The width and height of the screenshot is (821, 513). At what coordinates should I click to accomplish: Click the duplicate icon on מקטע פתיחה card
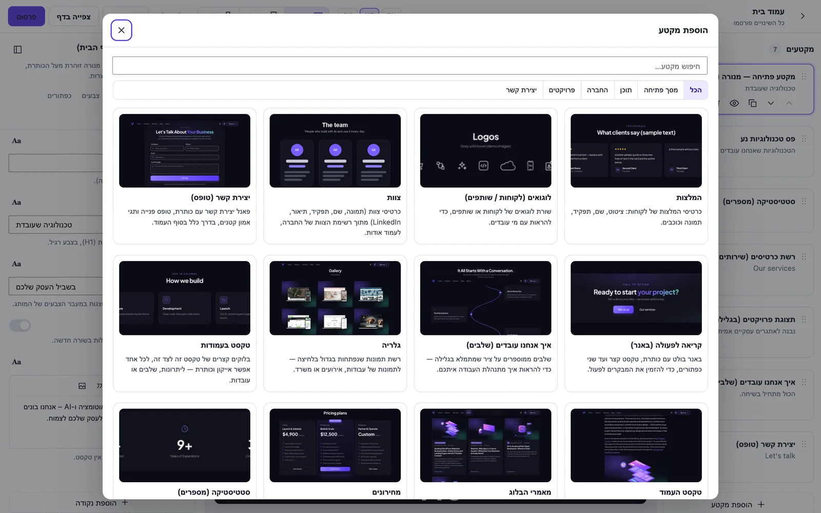pyautogui.click(x=753, y=103)
